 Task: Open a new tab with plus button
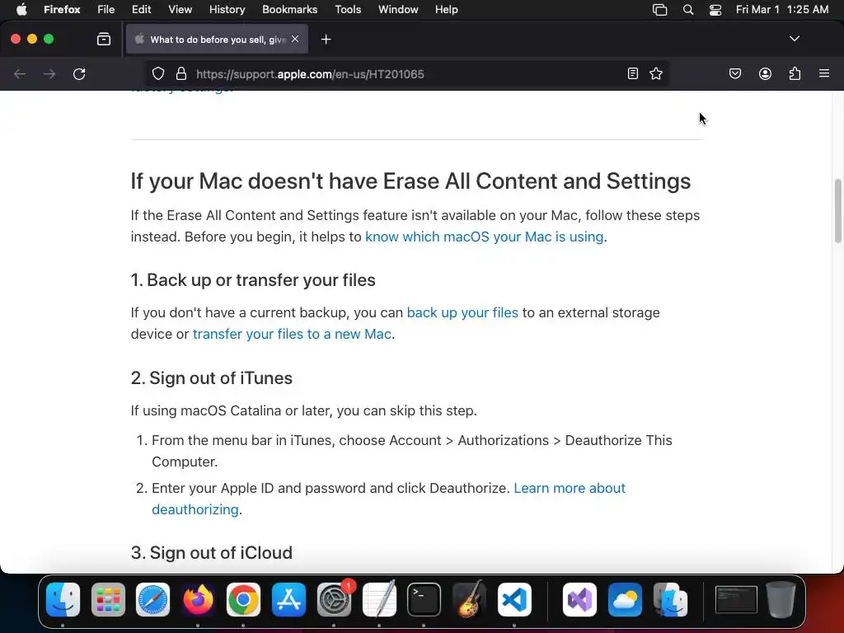(x=326, y=40)
